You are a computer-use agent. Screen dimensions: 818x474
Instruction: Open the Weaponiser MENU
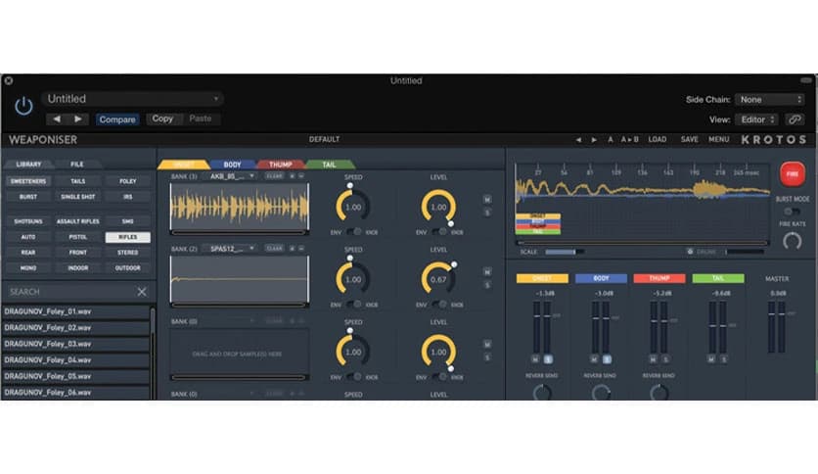[x=718, y=139]
